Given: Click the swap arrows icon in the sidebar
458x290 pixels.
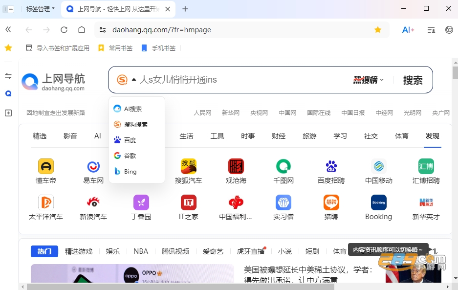Looking at the screenshot, I should click(8, 76).
